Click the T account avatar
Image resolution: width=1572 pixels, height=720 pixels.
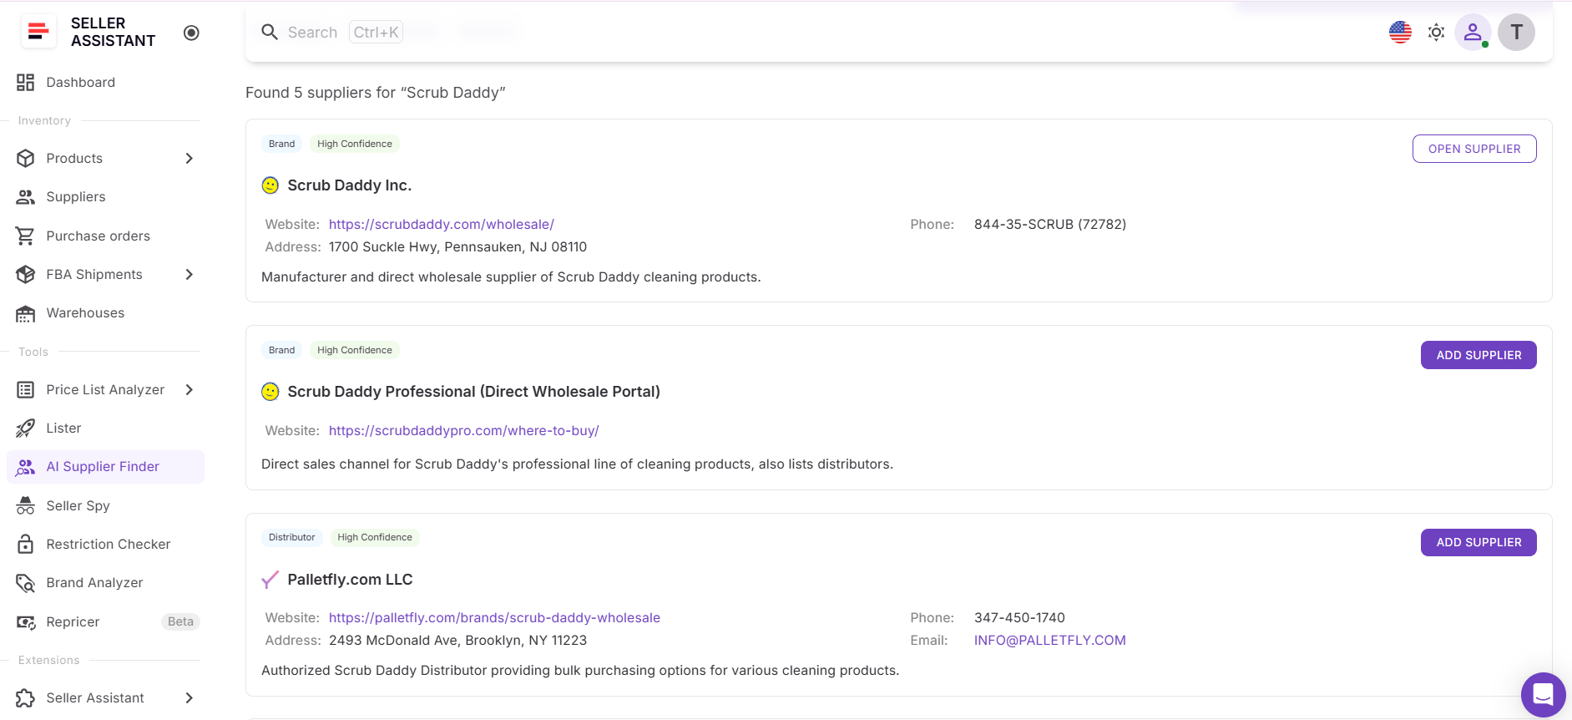tap(1516, 33)
